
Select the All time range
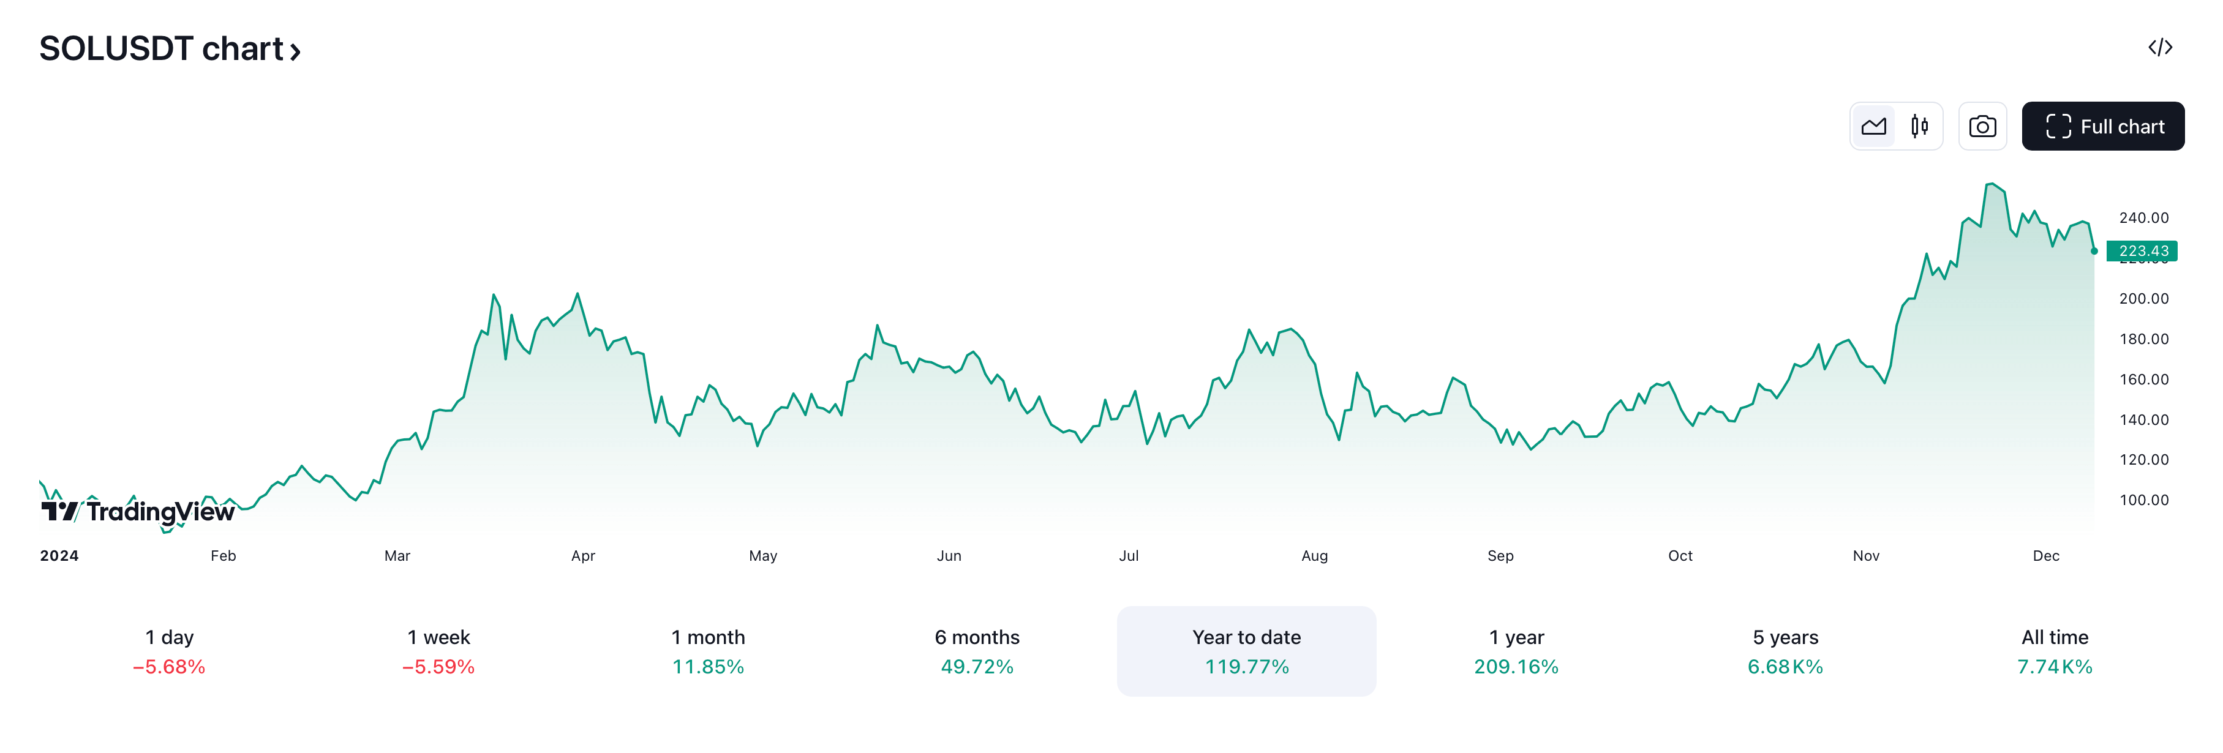click(2055, 651)
